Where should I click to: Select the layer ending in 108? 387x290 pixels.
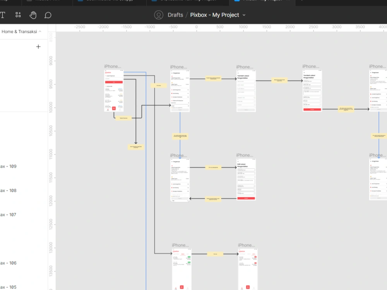8,191
